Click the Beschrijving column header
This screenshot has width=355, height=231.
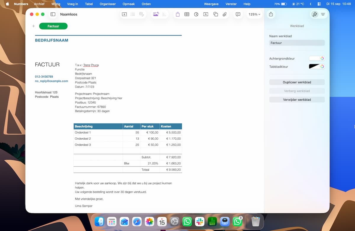coord(98,126)
